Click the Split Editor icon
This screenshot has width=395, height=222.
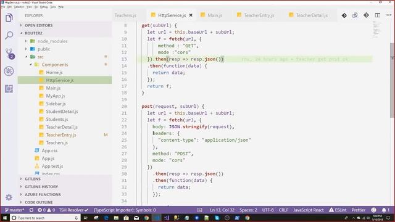[377, 15]
